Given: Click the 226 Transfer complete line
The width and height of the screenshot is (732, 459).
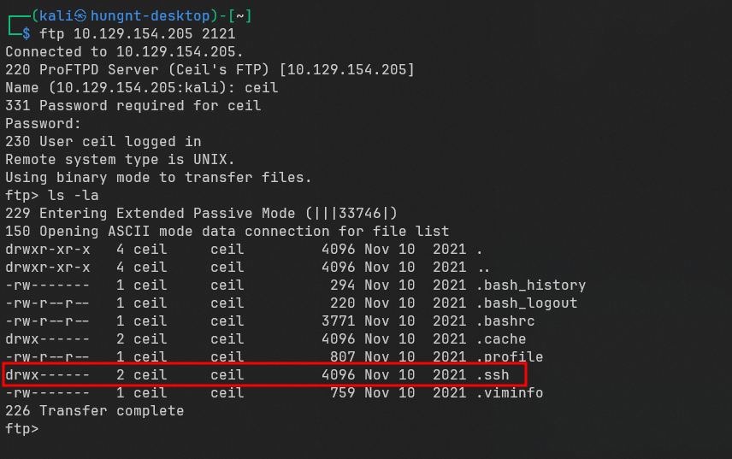Looking at the screenshot, I should point(94,410).
